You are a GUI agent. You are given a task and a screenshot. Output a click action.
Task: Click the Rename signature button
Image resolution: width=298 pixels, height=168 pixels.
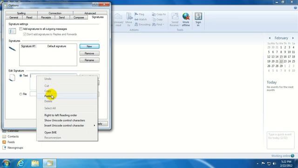point(89,60)
